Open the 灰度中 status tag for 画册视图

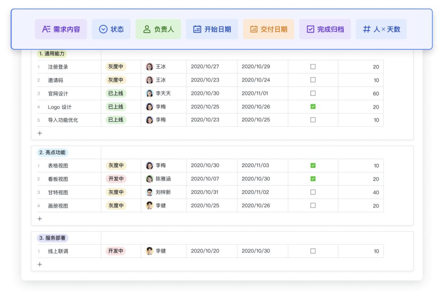point(116,206)
